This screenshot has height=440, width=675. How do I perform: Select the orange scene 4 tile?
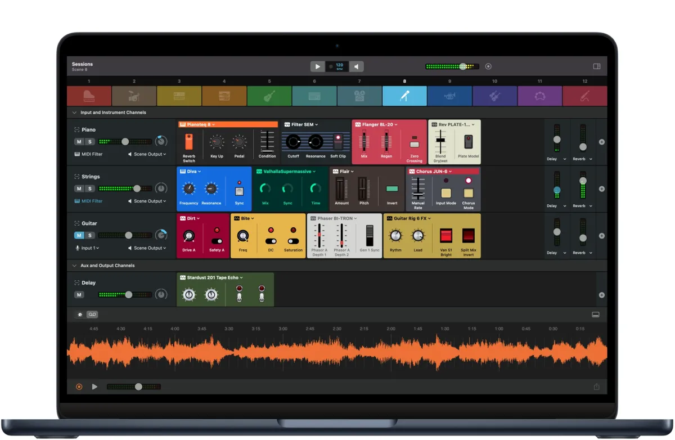point(224,96)
